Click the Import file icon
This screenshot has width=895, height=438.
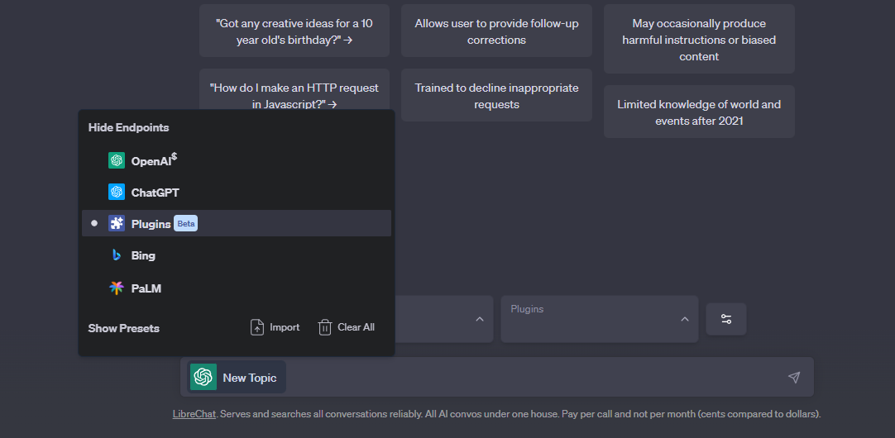point(257,327)
